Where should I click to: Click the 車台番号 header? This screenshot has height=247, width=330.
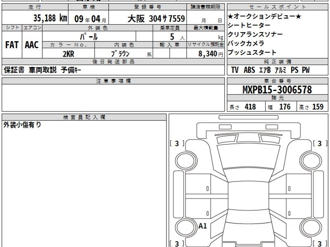[x=277, y=81]
